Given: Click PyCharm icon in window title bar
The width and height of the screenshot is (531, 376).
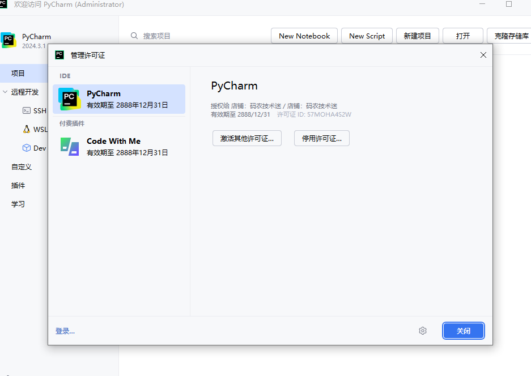Looking at the screenshot, I should point(3,4).
